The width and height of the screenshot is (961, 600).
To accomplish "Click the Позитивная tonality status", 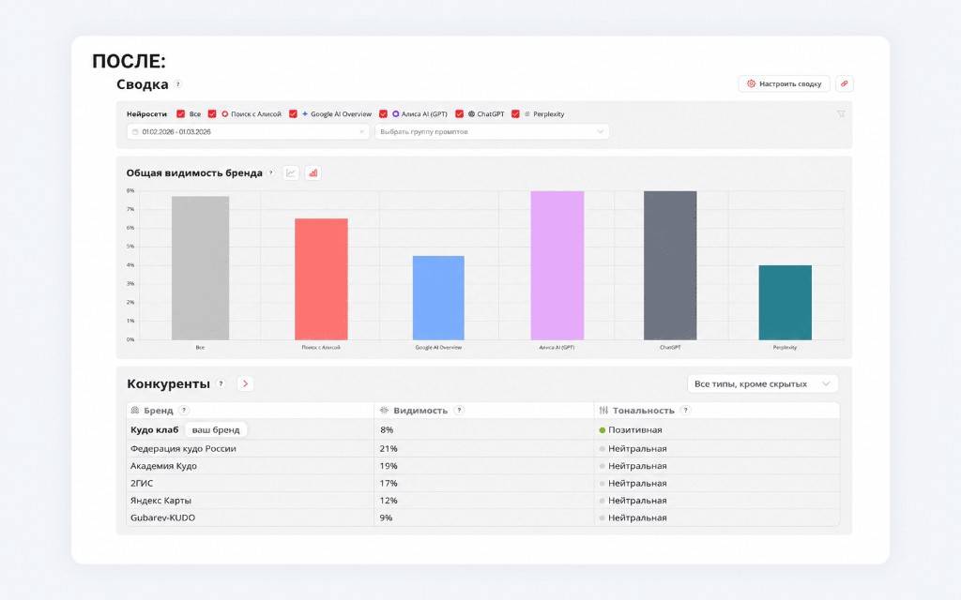I will click(631, 429).
